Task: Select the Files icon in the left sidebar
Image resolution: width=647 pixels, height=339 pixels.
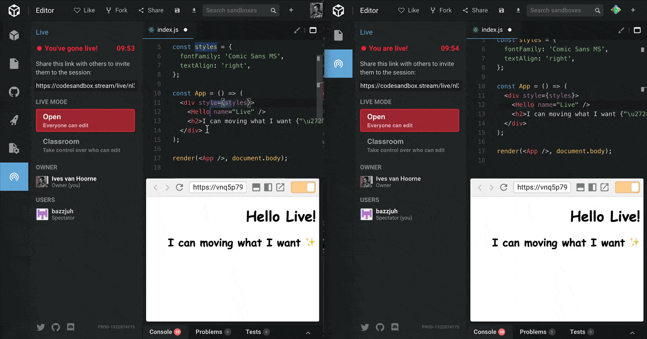Action: point(14,64)
